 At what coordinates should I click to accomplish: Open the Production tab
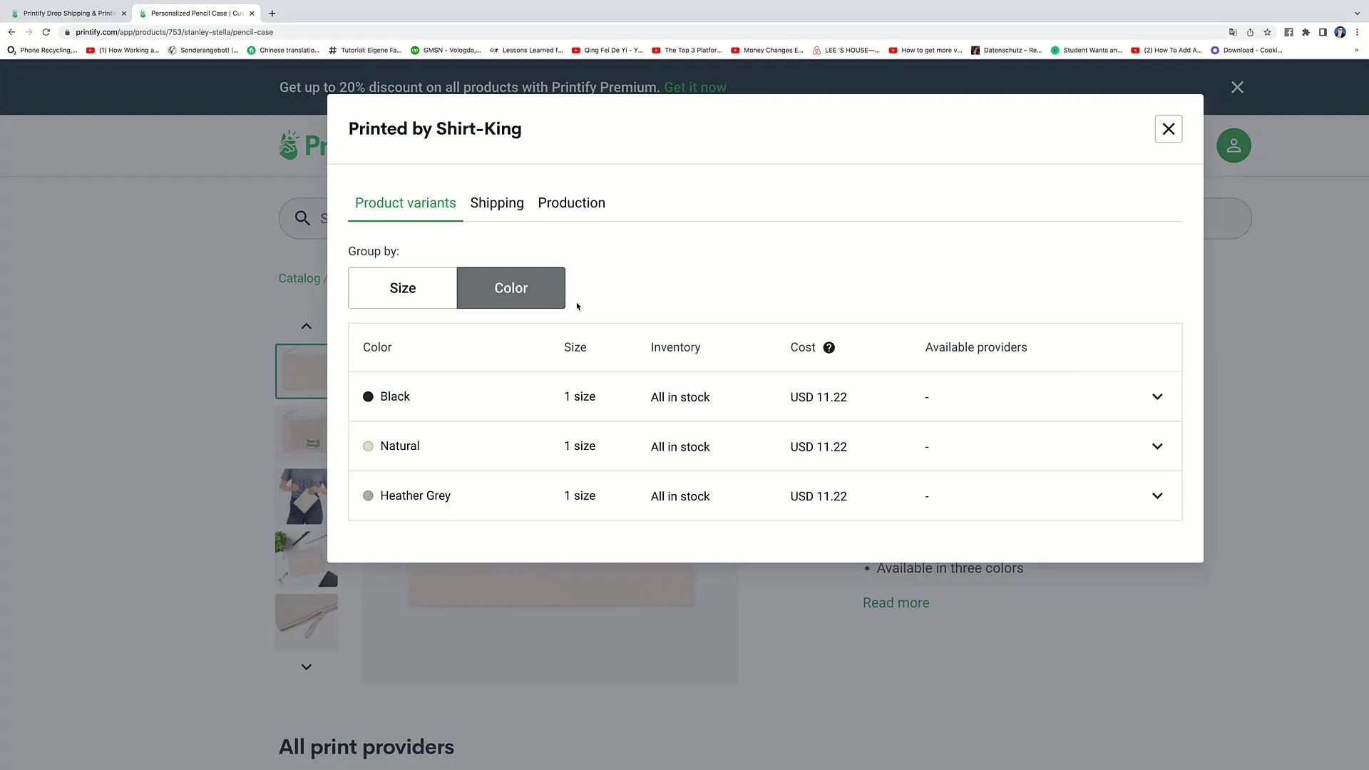tap(571, 203)
